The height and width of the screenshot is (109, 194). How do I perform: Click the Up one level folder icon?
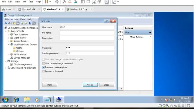point(14,23)
